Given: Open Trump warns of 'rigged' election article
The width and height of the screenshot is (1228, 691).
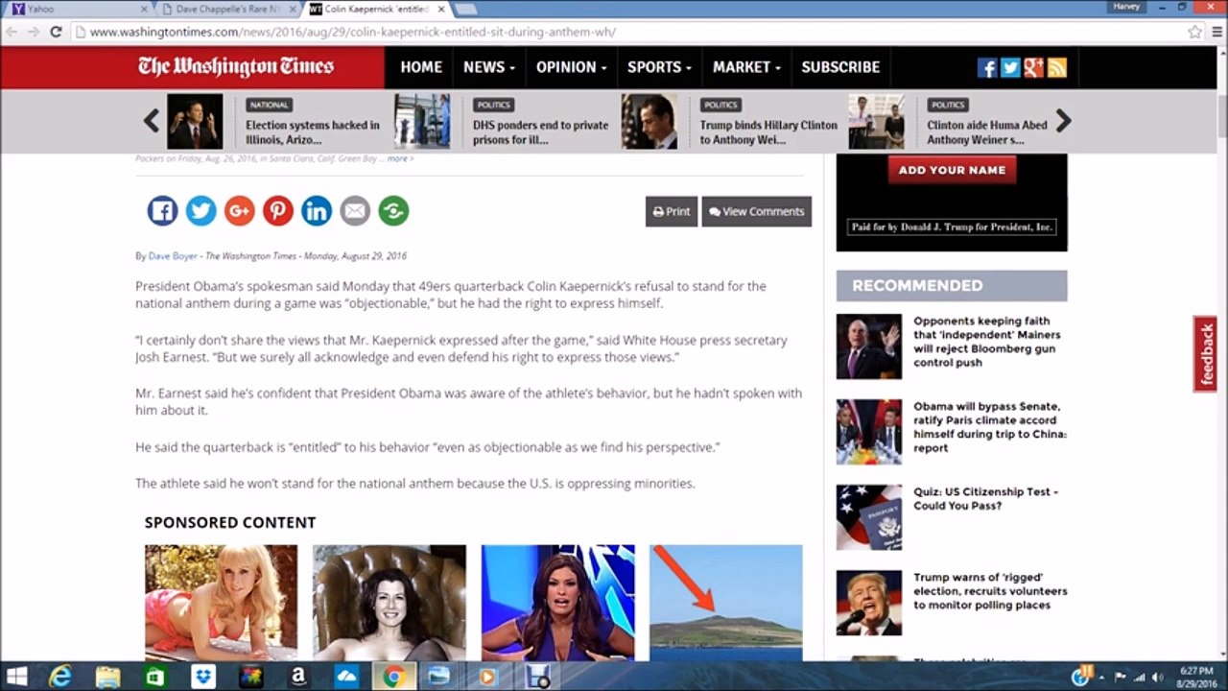Looking at the screenshot, I should 990,591.
